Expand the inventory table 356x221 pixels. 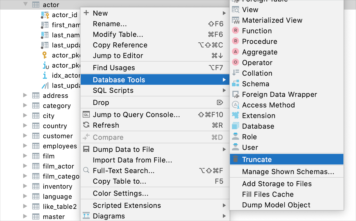point(25,186)
